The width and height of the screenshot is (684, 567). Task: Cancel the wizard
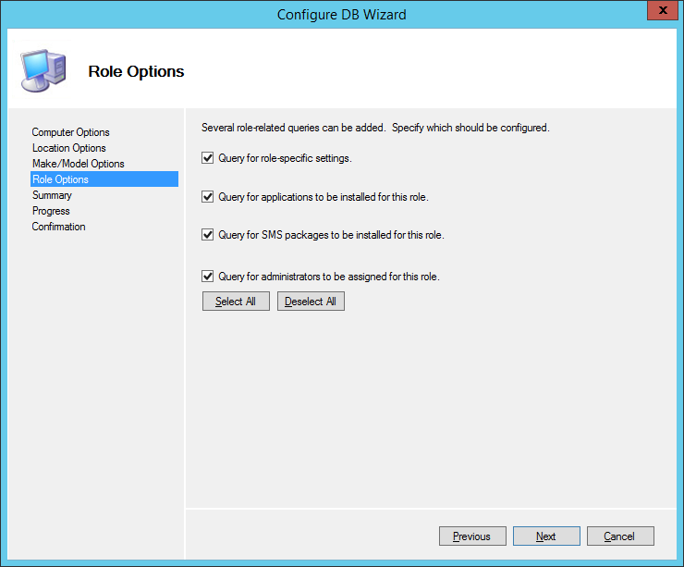pyautogui.click(x=619, y=536)
